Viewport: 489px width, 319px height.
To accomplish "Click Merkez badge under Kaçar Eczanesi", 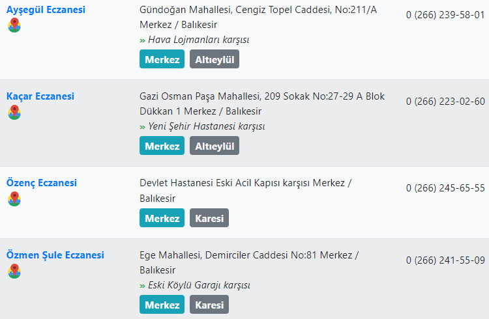I will [162, 145].
